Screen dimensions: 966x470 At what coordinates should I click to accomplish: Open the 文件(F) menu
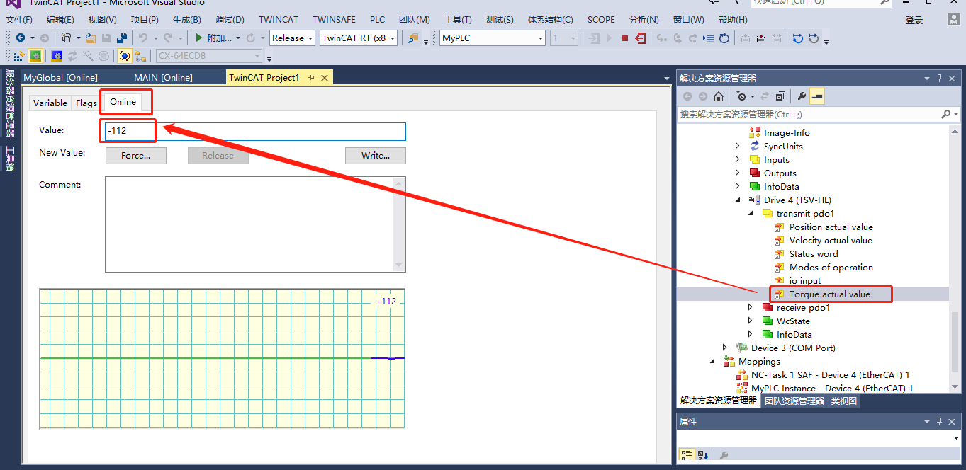(19, 20)
